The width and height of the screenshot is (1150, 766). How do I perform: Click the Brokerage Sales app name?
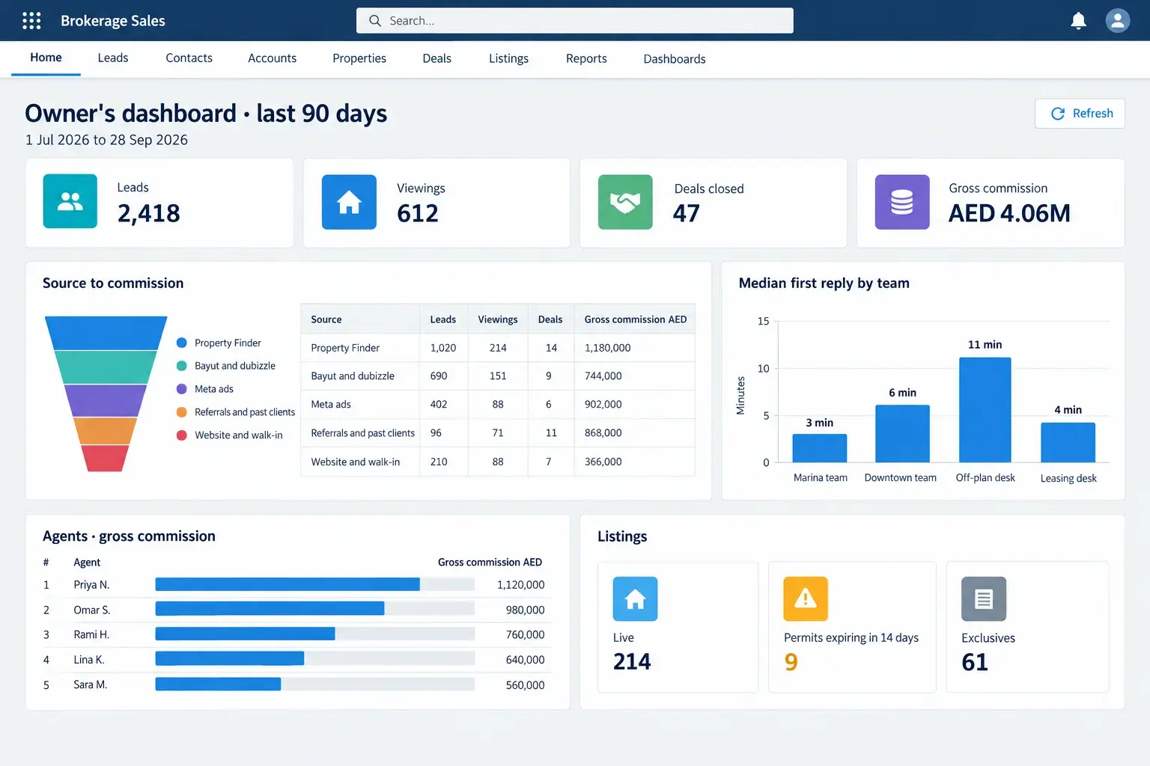click(x=113, y=21)
